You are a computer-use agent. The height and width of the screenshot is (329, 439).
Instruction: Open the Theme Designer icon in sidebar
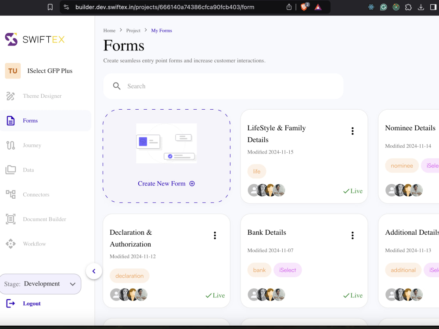pyautogui.click(x=11, y=96)
